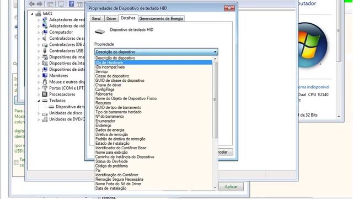
Task: Select GUID de classe do dispositivo
Action: [x=153, y=81]
